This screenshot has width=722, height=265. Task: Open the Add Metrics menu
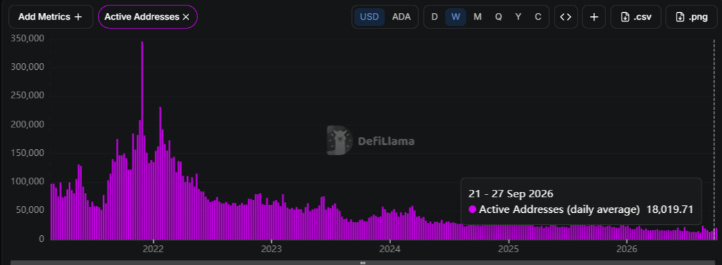51,17
